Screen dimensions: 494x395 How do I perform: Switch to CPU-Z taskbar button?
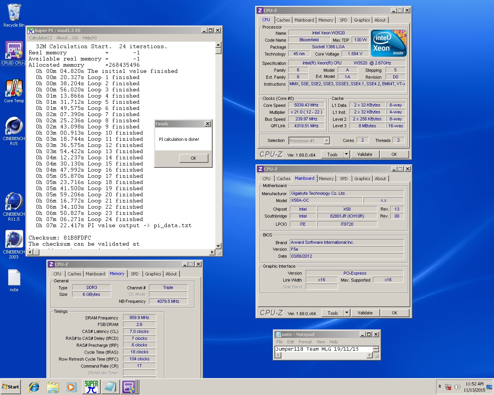(130, 387)
